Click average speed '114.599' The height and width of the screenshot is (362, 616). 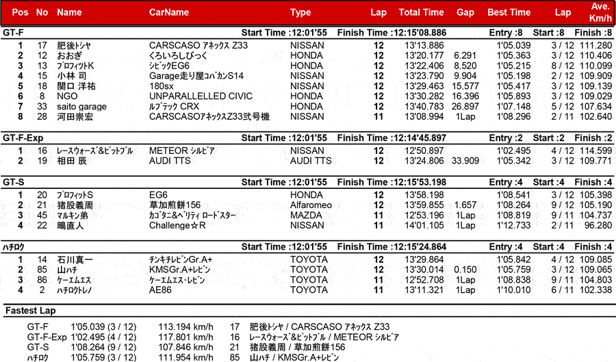pyautogui.click(x=596, y=151)
